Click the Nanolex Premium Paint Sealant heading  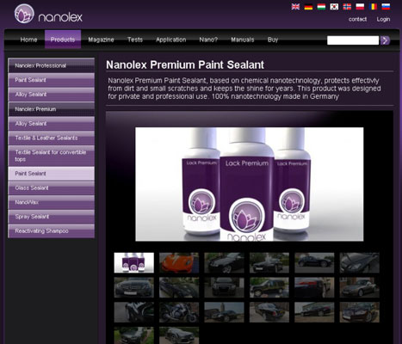[185, 64]
